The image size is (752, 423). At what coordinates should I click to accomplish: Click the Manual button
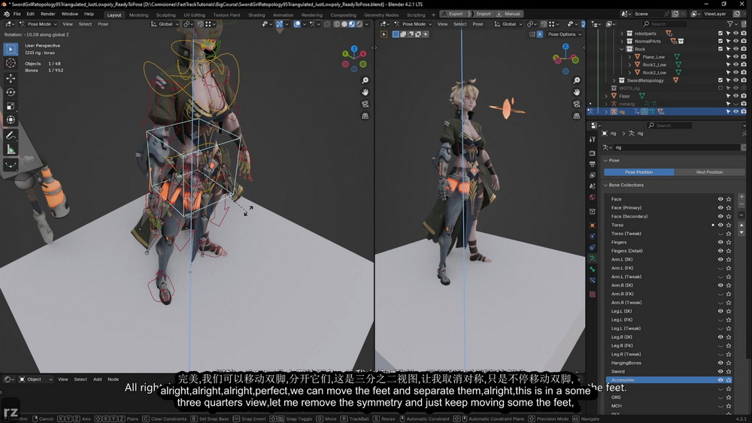point(509,14)
